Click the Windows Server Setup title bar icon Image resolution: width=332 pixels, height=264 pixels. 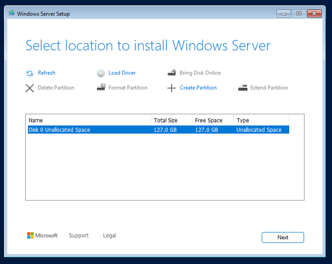12,13
